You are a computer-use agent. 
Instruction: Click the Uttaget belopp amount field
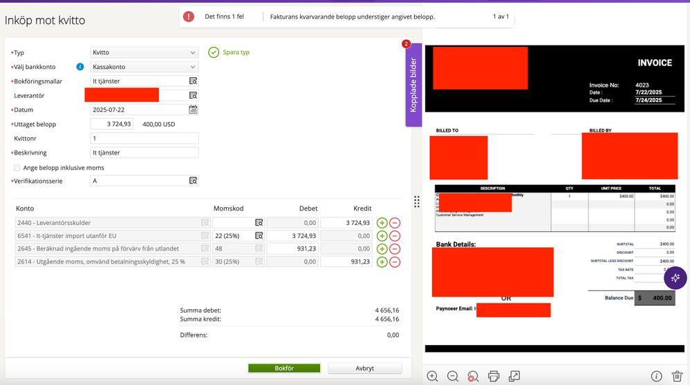tap(111, 124)
